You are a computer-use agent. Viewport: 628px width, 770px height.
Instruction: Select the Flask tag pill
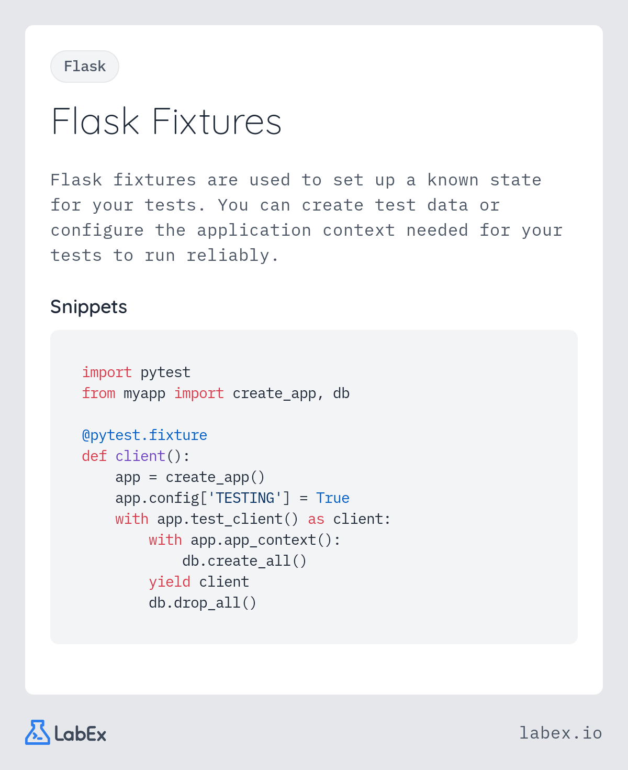coord(85,67)
